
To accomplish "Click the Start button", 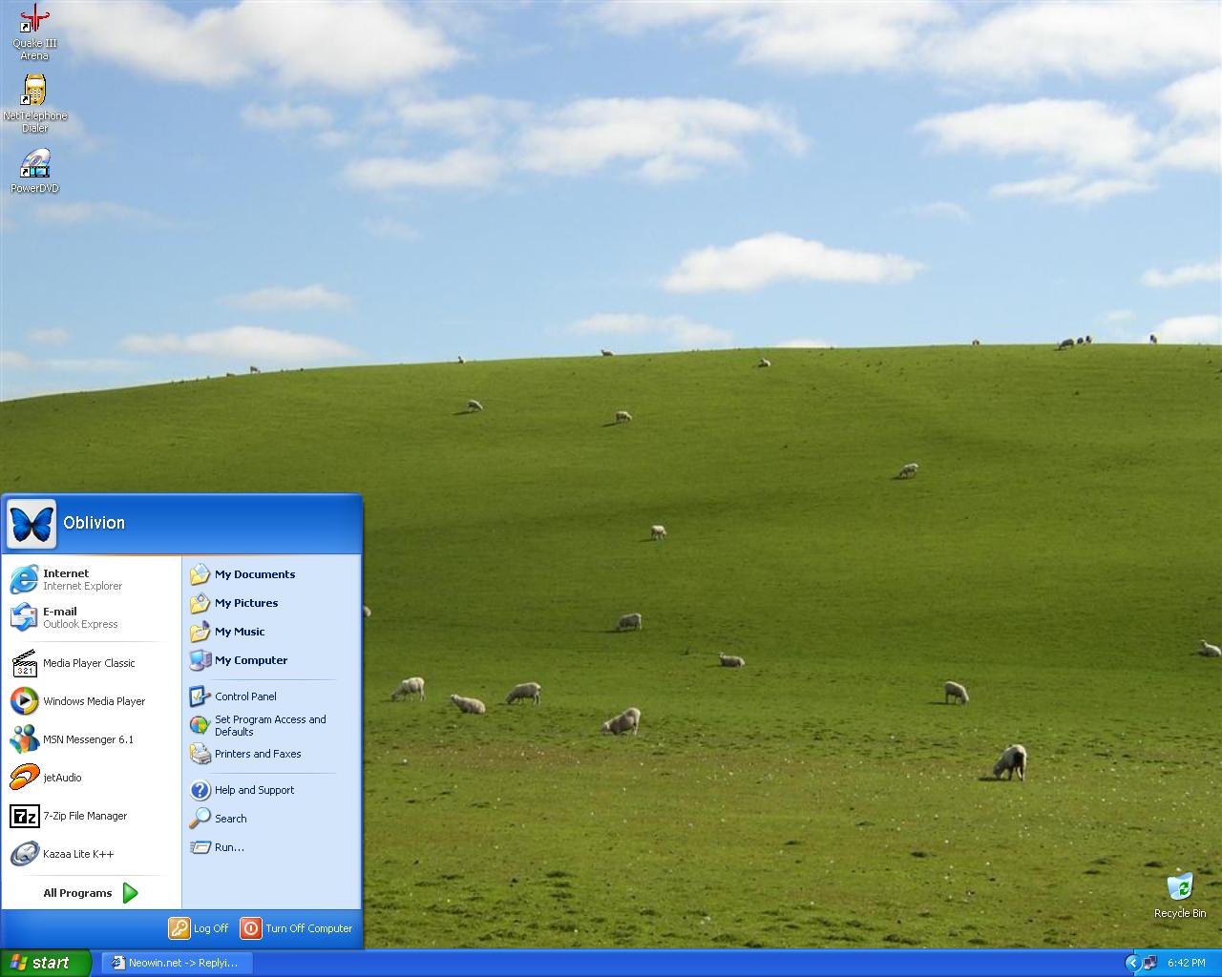I will [45, 963].
